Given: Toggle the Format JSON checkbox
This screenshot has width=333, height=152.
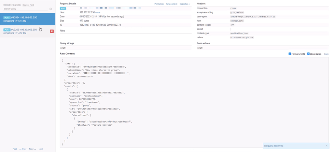Looking at the screenshot, I should coord(290,54).
